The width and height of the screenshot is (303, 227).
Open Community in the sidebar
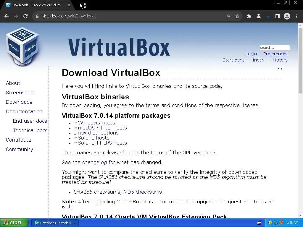(x=19, y=149)
